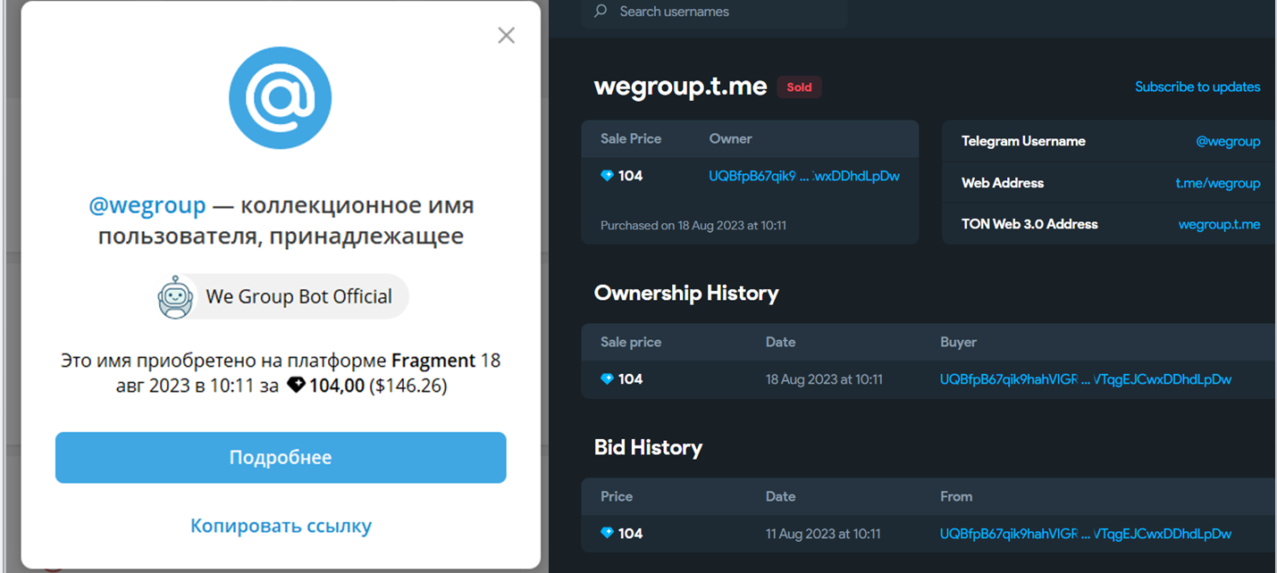The image size is (1277, 573).
Task: Focus the Search usernames field
Action: (x=714, y=12)
